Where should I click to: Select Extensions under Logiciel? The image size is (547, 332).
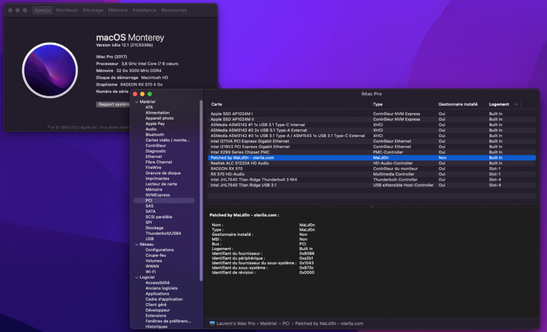155,316
